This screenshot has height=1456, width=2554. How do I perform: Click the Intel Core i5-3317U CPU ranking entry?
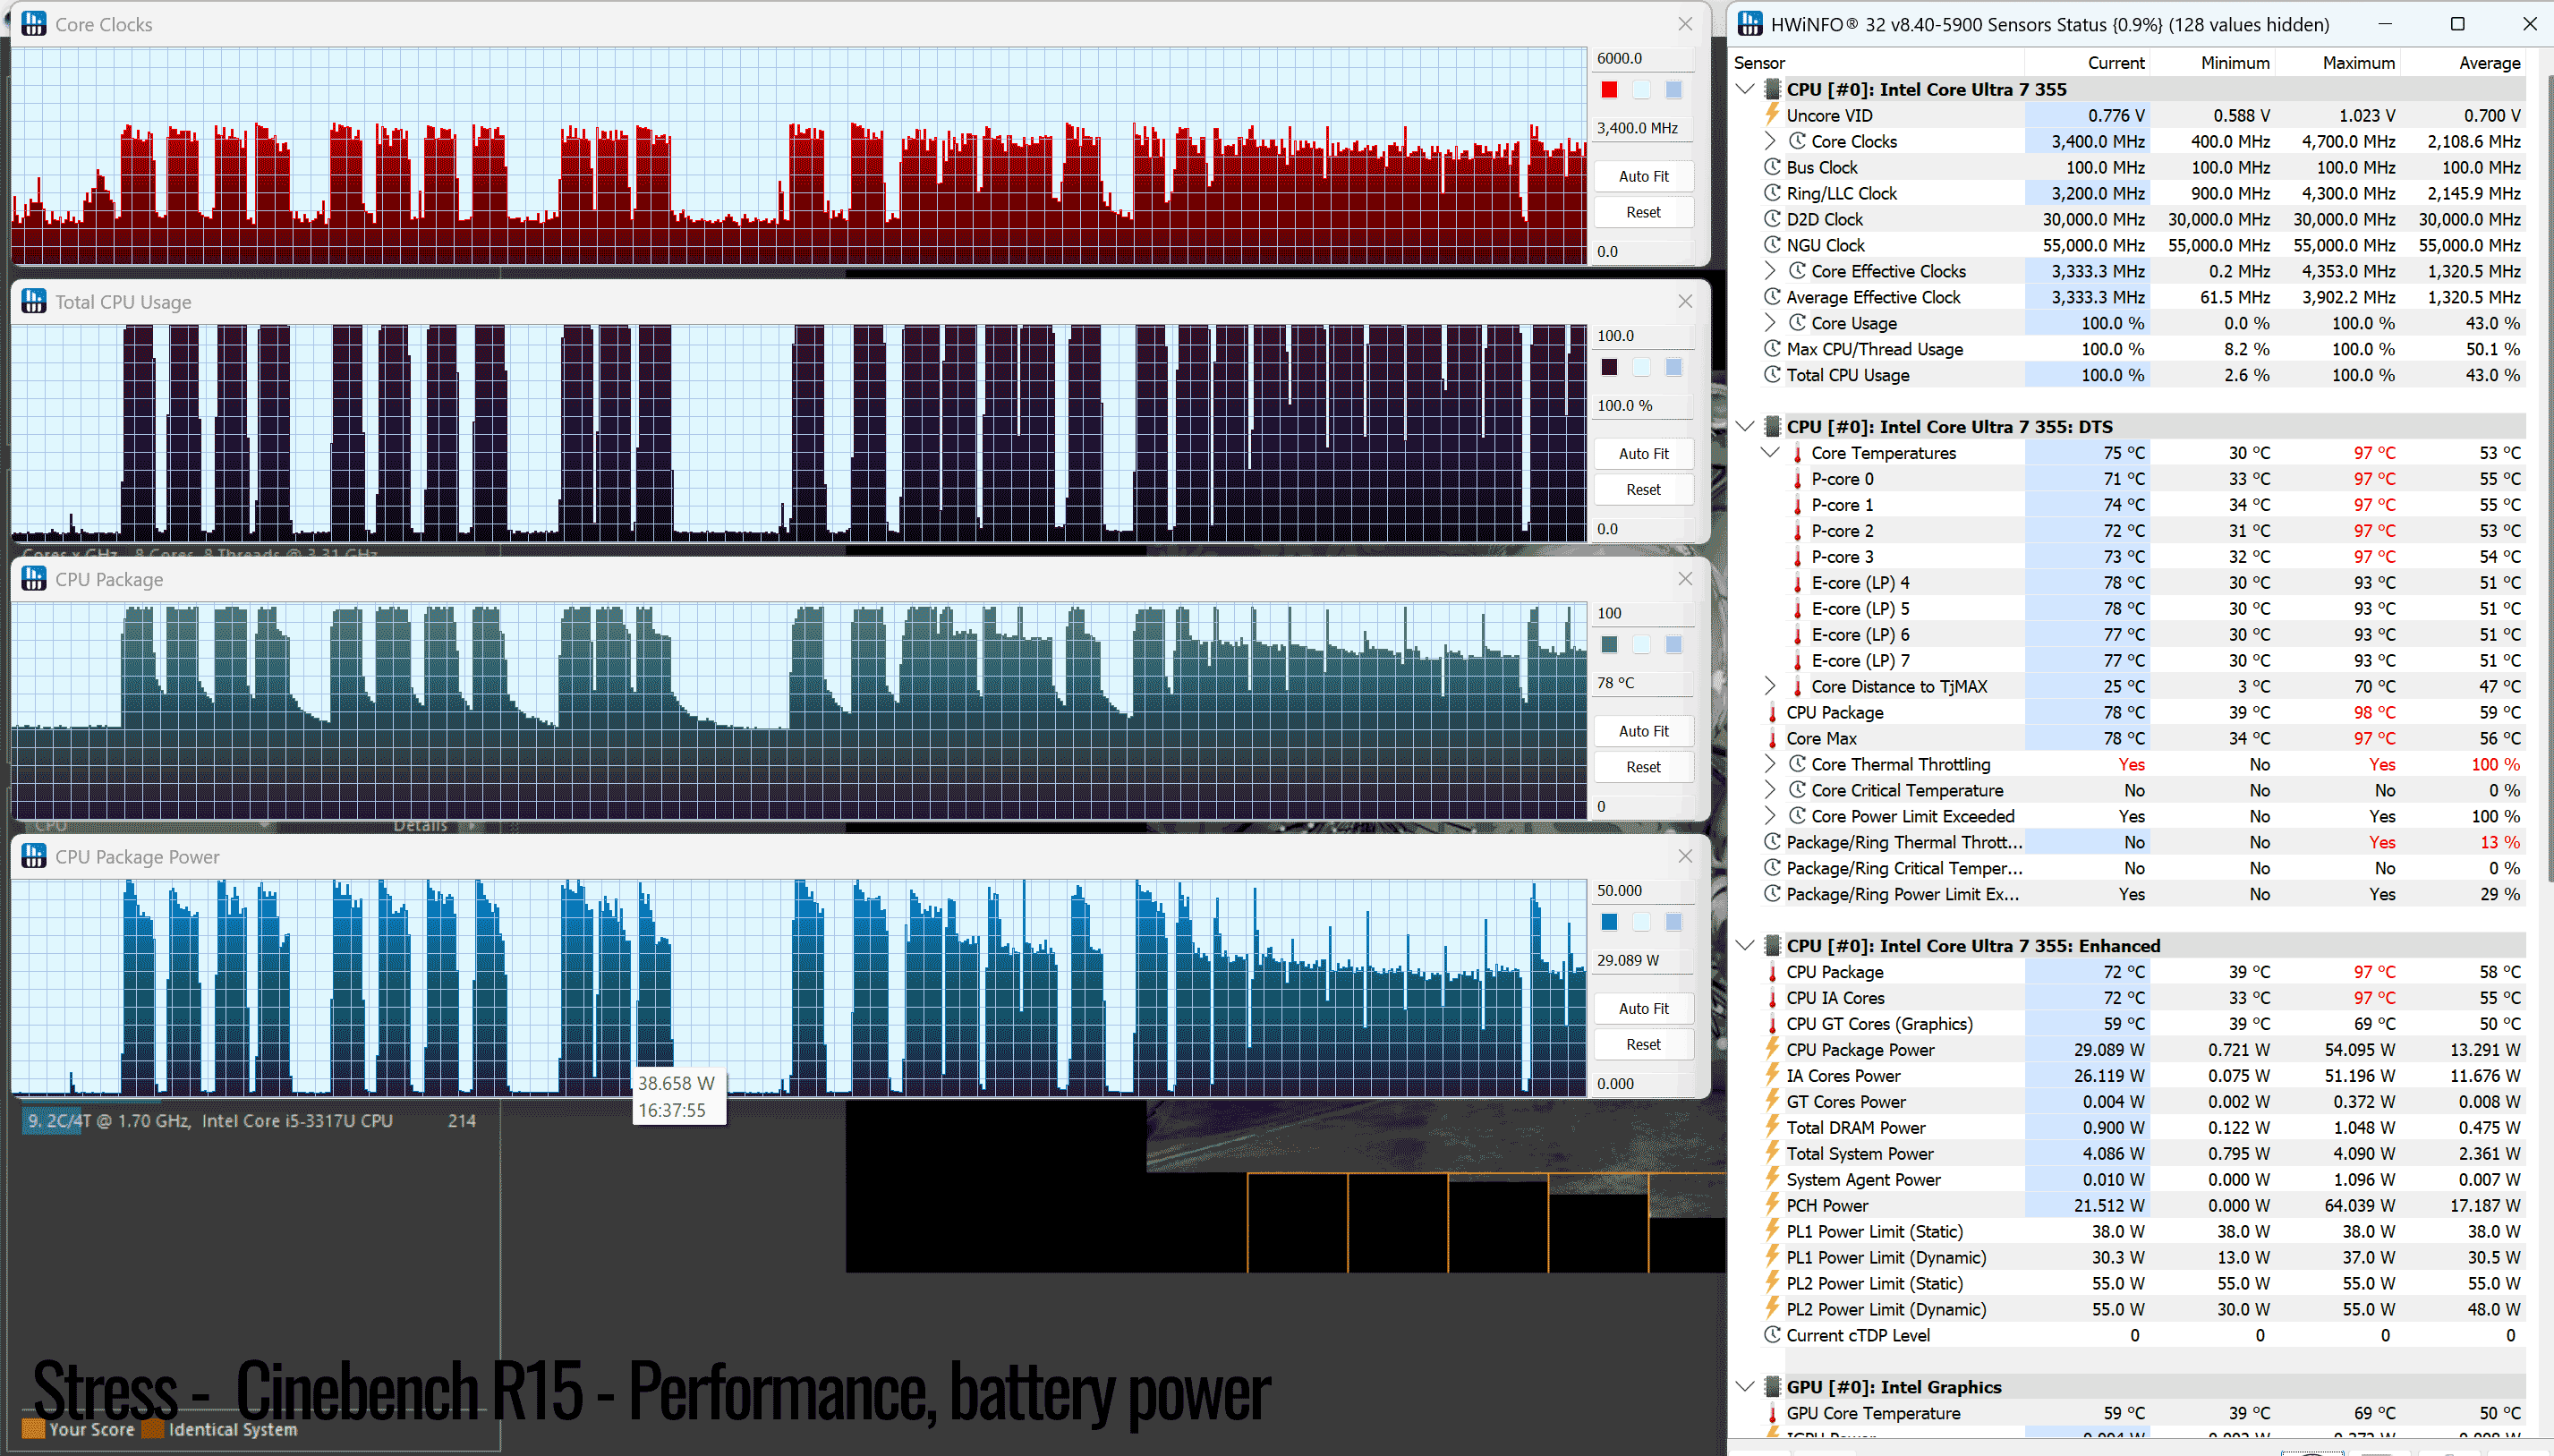pyautogui.click(x=251, y=1121)
